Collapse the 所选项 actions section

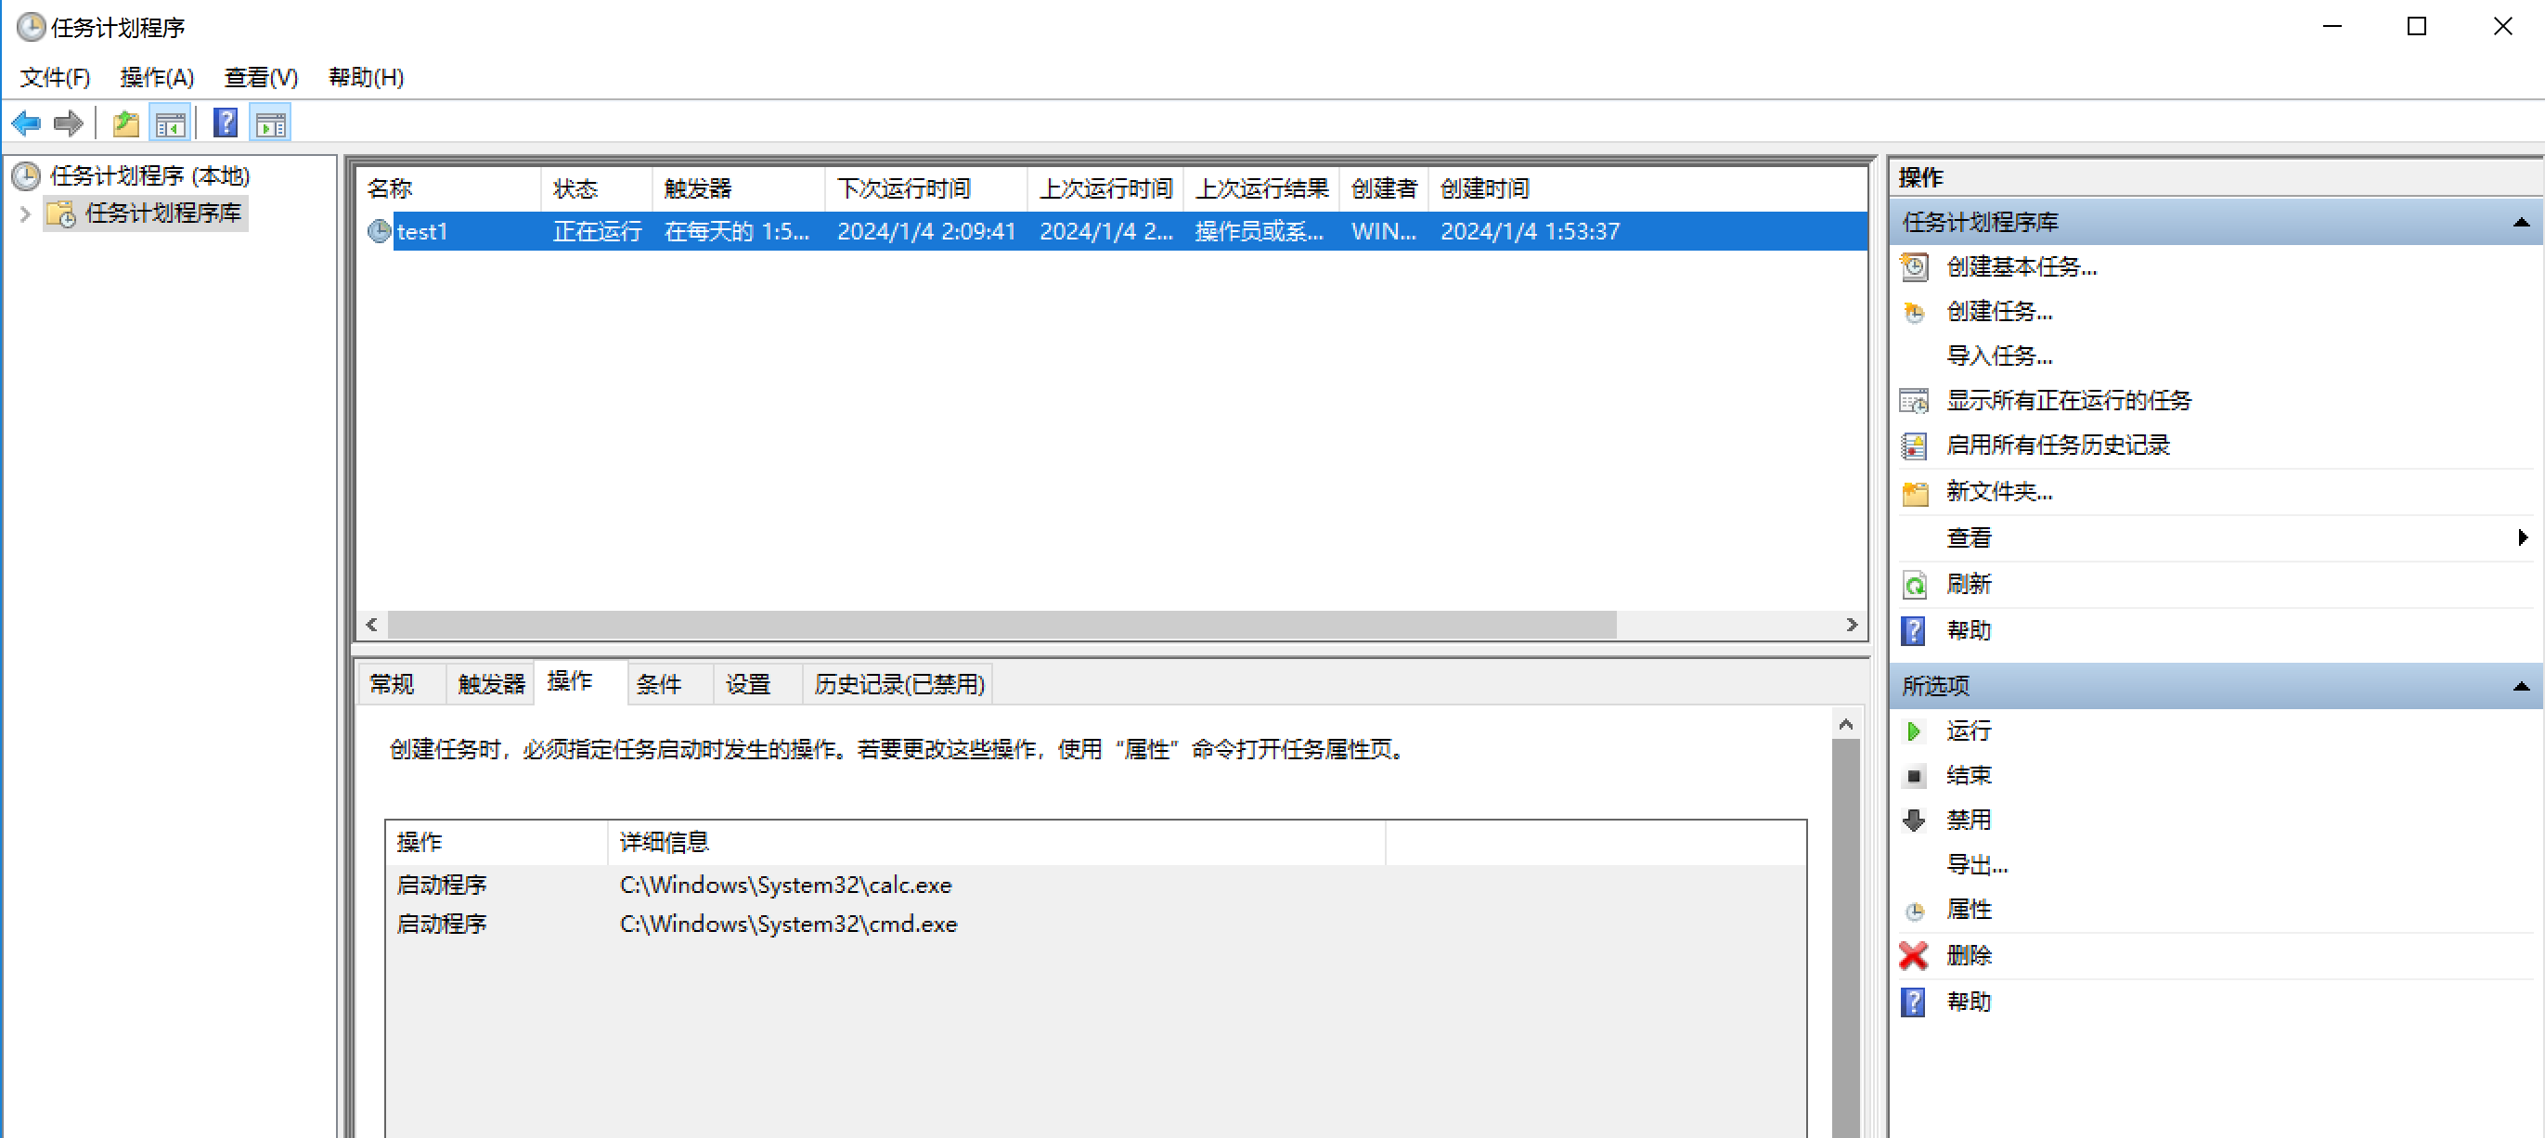pyautogui.click(x=2520, y=686)
